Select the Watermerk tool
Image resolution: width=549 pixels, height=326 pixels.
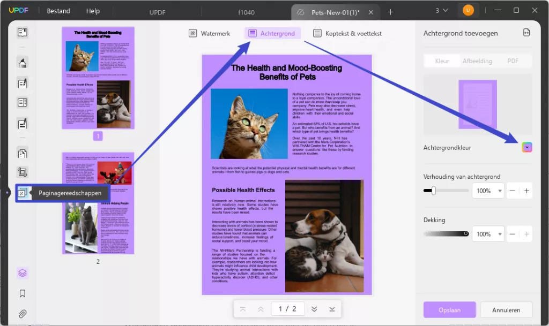point(210,34)
